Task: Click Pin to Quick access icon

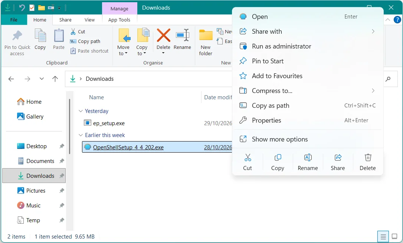Action: tap(17, 36)
